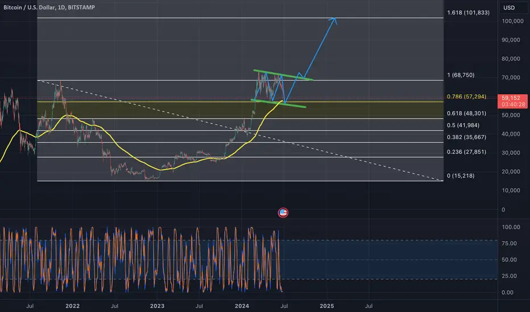Screen dimensions: 530x312
Task: Click the 2024 label on time axis
Action: coord(242,306)
